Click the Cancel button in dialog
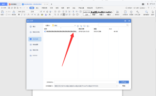This screenshot has height=96, width=156. point(124,86)
